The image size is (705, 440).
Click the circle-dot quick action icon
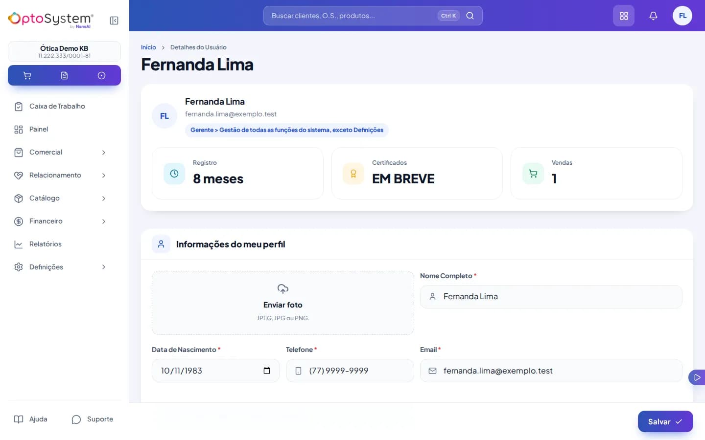coord(101,76)
